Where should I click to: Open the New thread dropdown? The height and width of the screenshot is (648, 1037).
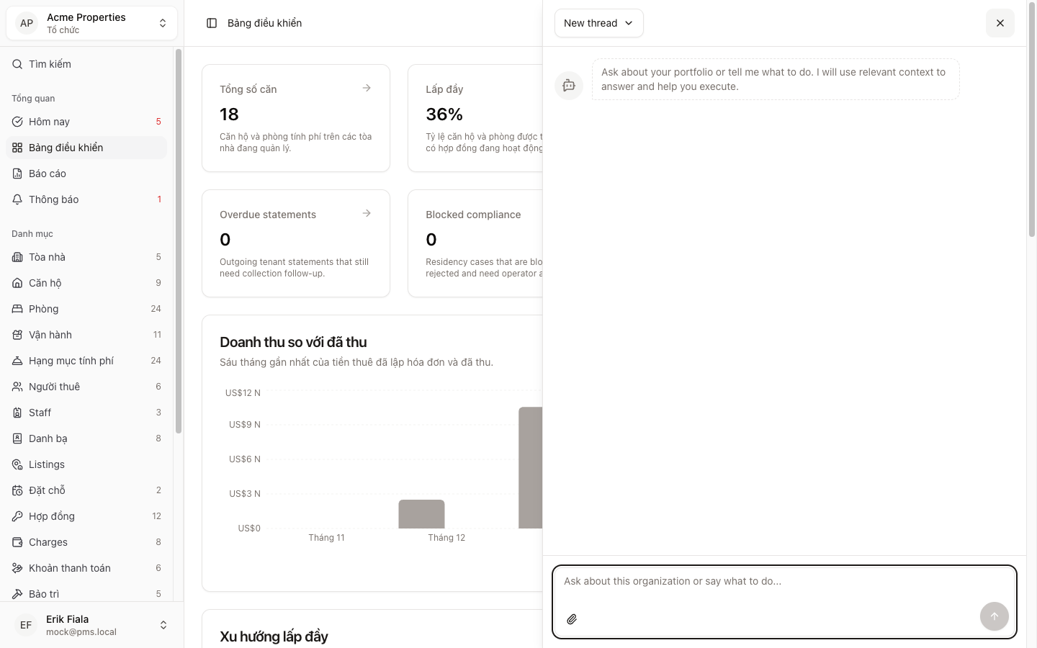[598, 23]
